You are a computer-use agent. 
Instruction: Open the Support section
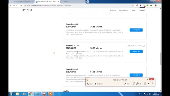pyautogui.click(x=142, y=10)
